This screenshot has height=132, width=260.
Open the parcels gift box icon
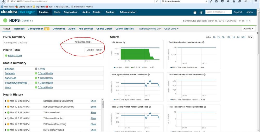pyautogui.click(x=195, y=12)
